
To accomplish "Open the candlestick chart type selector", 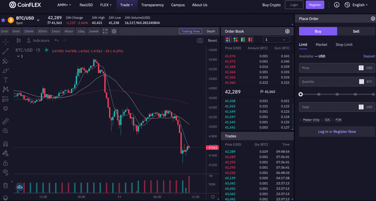I will coord(19,41).
